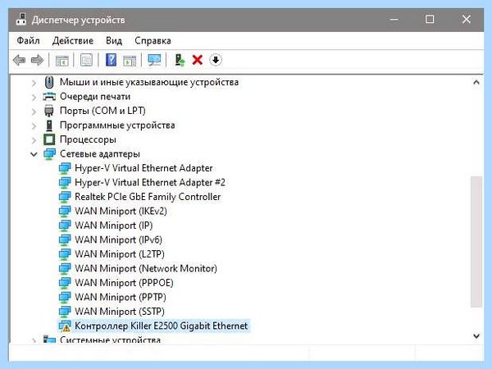The height and width of the screenshot is (369, 492).
Task: Click the mouse icon next to Мыши
Action: pyautogui.click(x=49, y=82)
